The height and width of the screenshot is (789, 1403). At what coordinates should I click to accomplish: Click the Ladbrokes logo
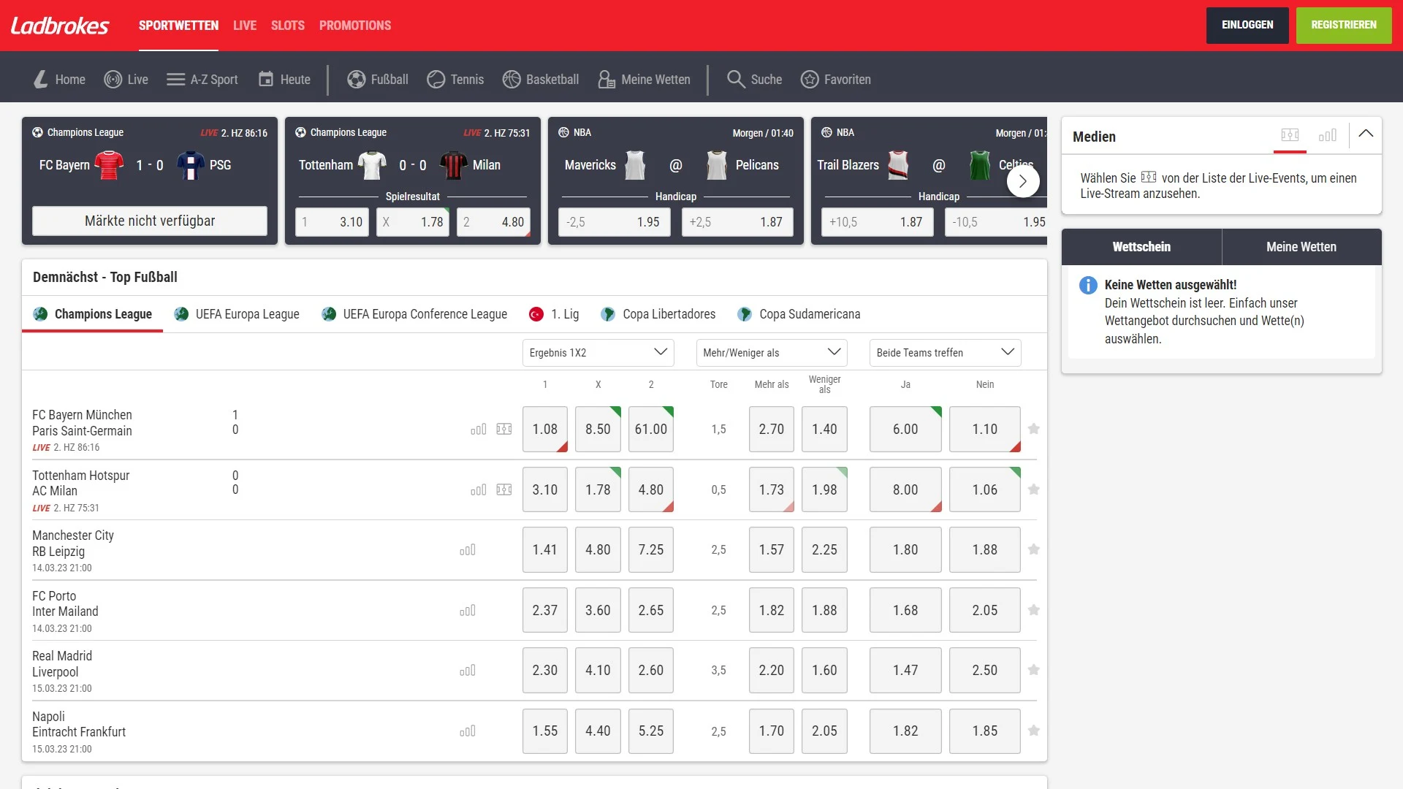point(60,26)
